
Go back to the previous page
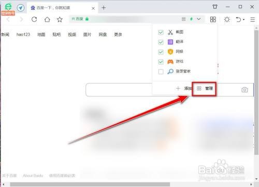tap(8, 19)
